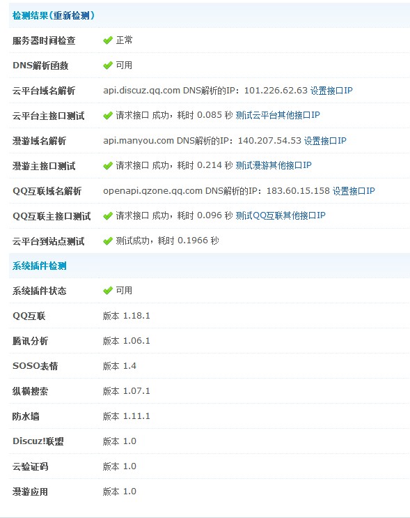This screenshot has height=518, width=410.
Task: Click green checkmark in 服务器时间检查 row
Action: 108,40
